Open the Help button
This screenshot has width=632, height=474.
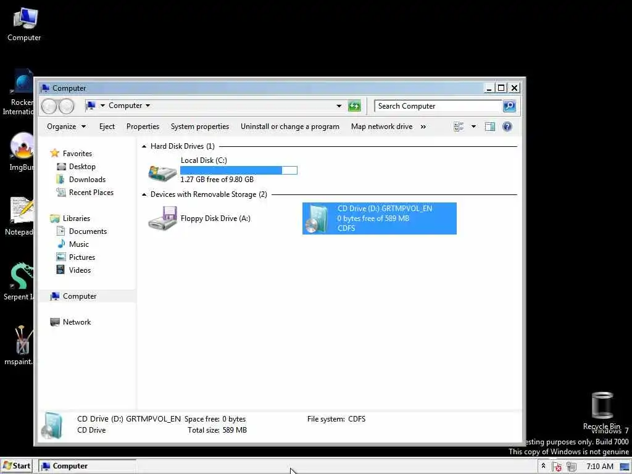point(507,127)
